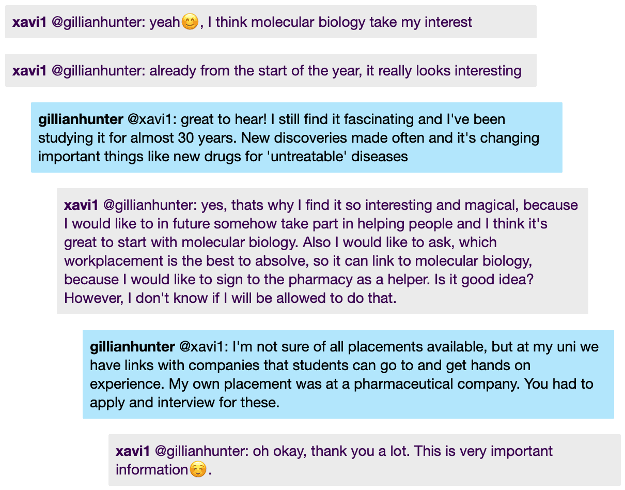The image size is (625, 490).
Task: Click the smiling emoji after 'yeah'
Action: click(190, 22)
